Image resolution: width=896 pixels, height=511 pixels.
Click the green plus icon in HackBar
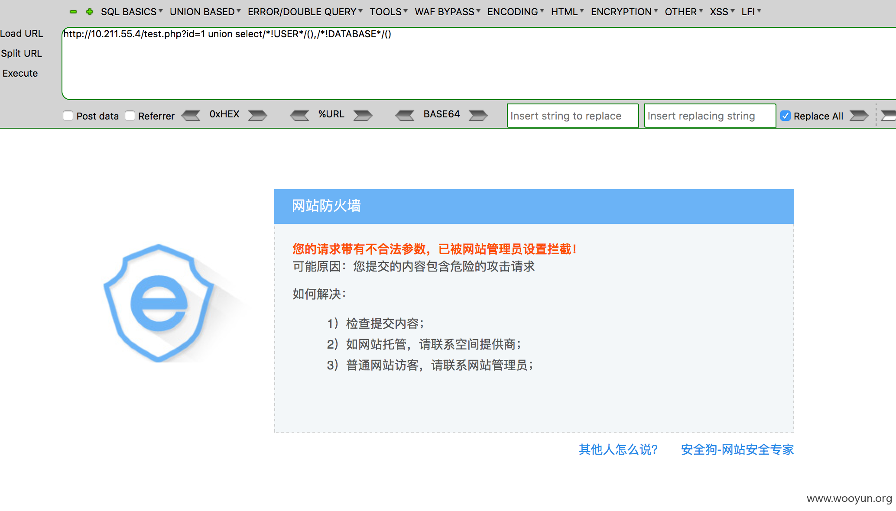(x=90, y=12)
